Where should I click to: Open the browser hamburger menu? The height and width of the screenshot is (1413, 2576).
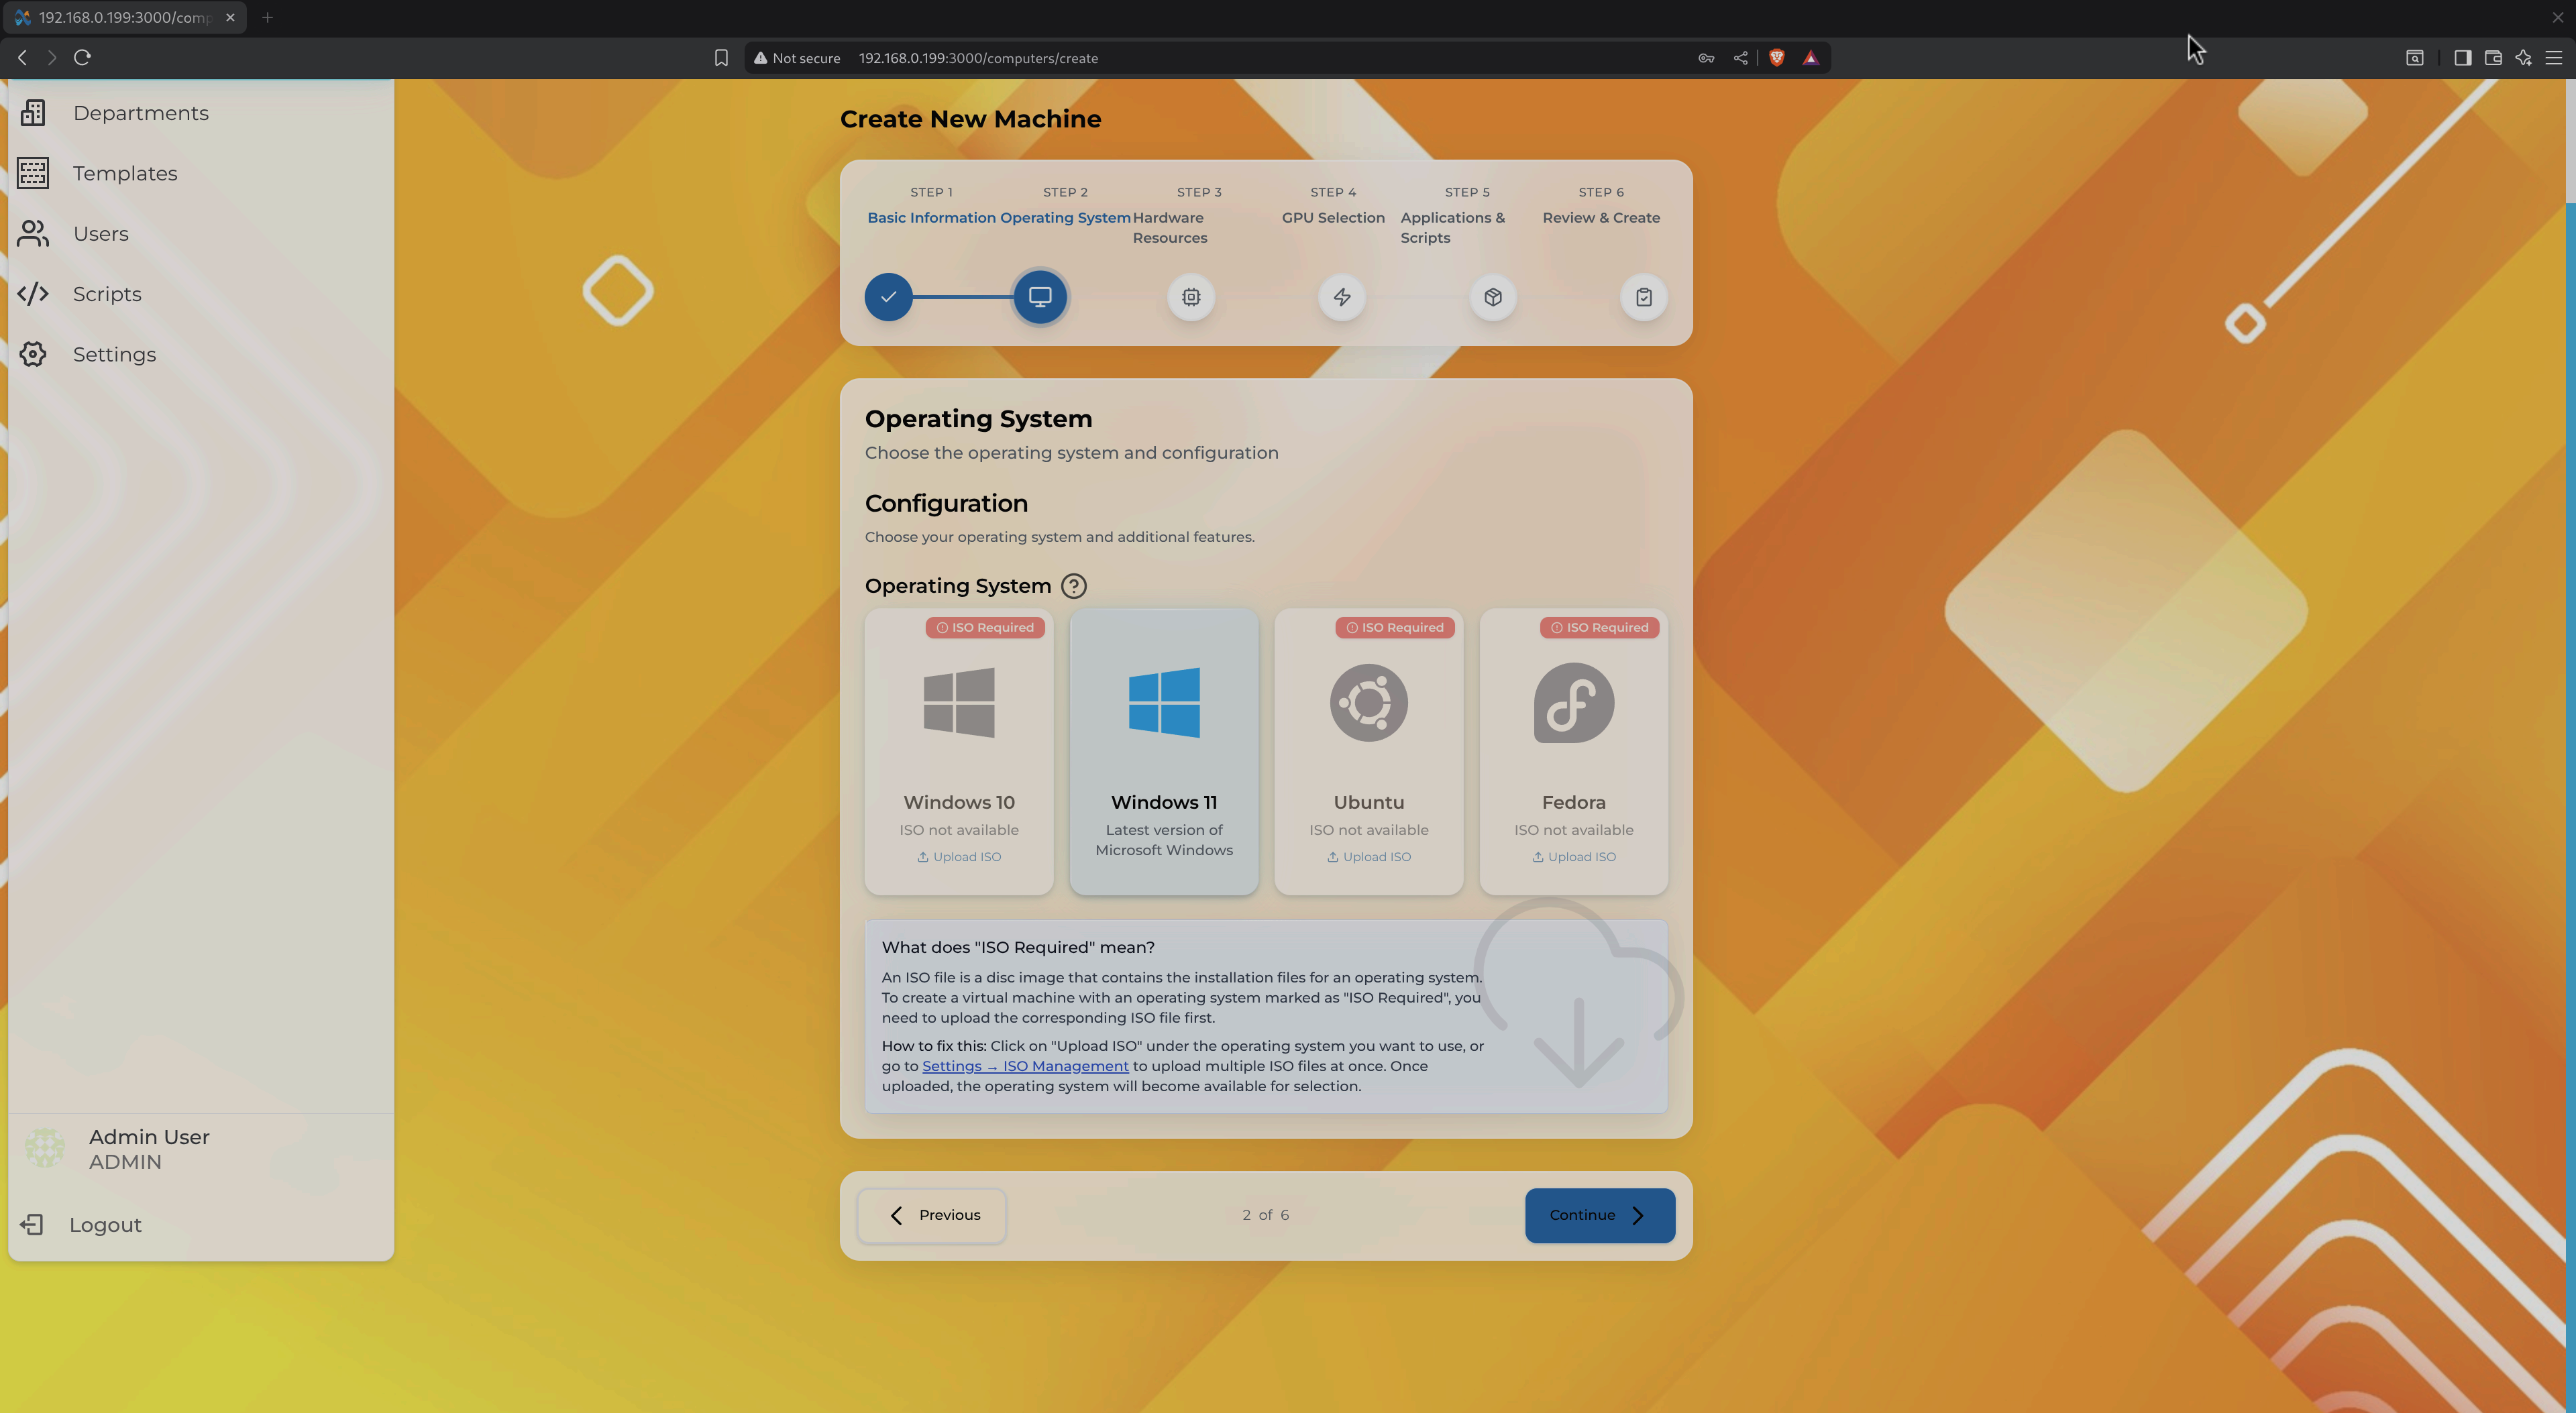click(x=2553, y=58)
